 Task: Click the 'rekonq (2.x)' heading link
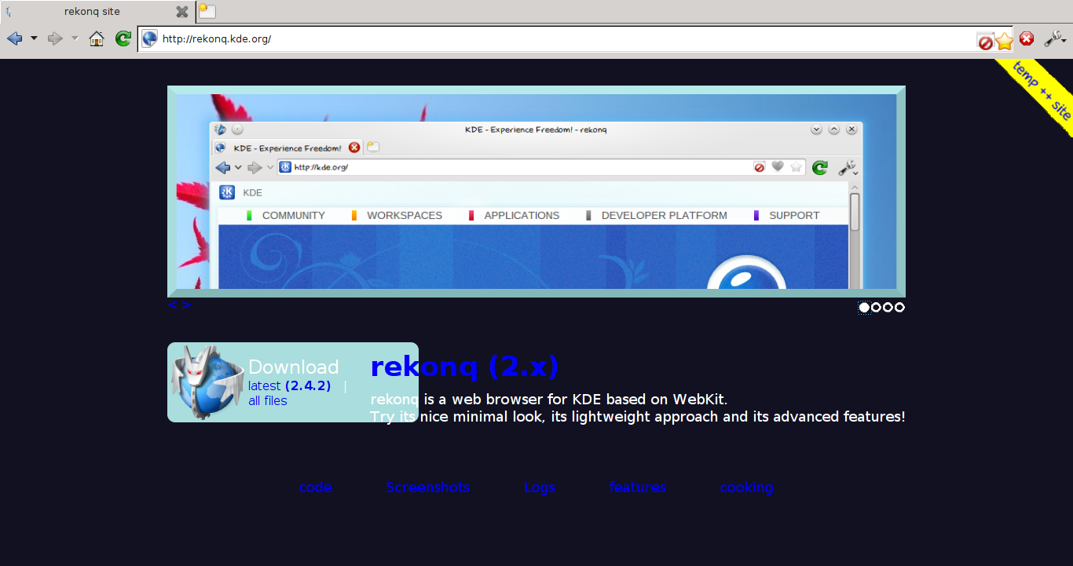click(464, 366)
